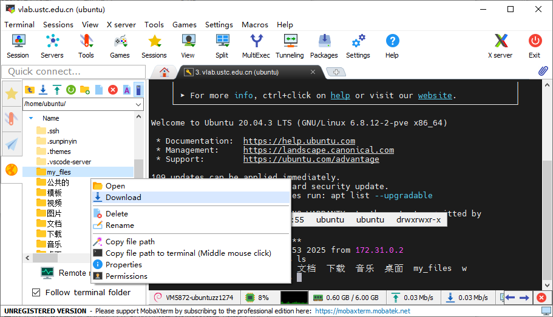This screenshot has width=553, height=317.
Task: Click the upload arrow icon in SFTP toolbar
Action: click(57, 90)
